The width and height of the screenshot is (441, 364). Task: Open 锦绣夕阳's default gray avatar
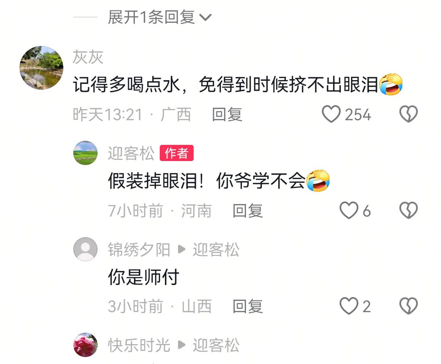pos(85,249)
